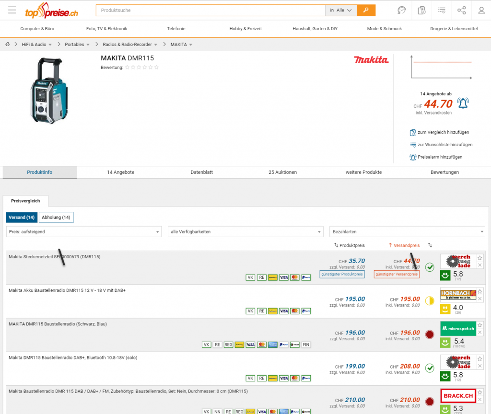Click the home icon in the breadcrumb

tap(8, 45)
